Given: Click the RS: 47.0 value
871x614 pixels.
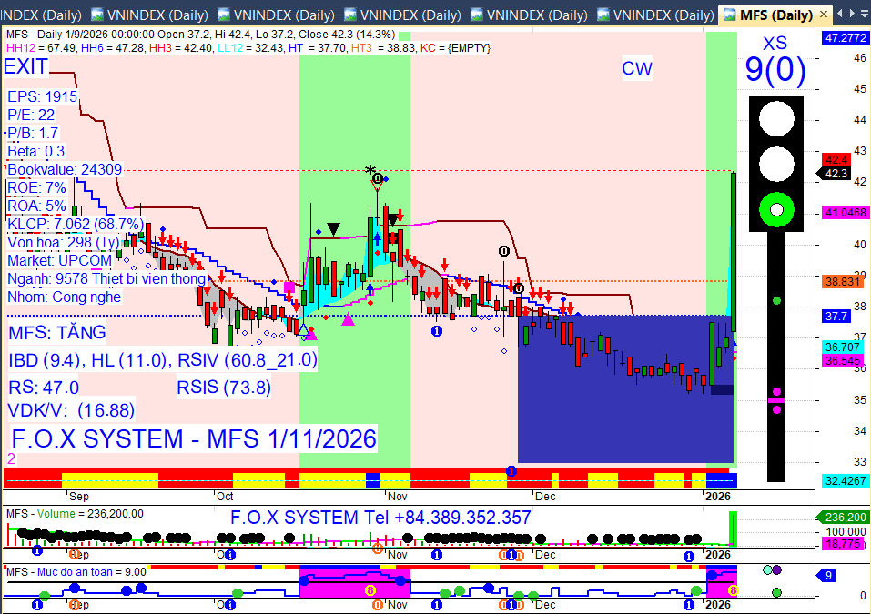Looking at the screenshot, I should click(x=44, y=387).
